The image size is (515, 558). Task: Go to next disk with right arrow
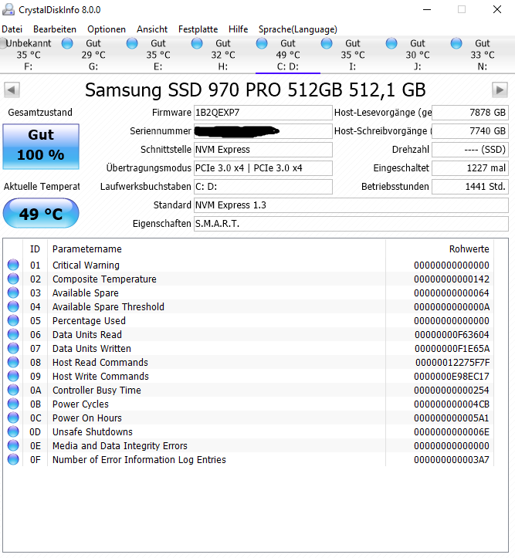(x=500, y=90)
